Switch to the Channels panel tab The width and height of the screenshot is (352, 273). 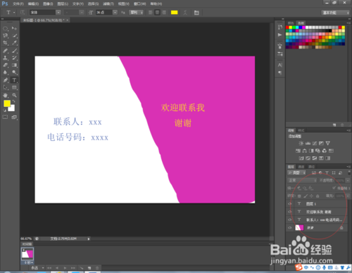click(301, 167)
